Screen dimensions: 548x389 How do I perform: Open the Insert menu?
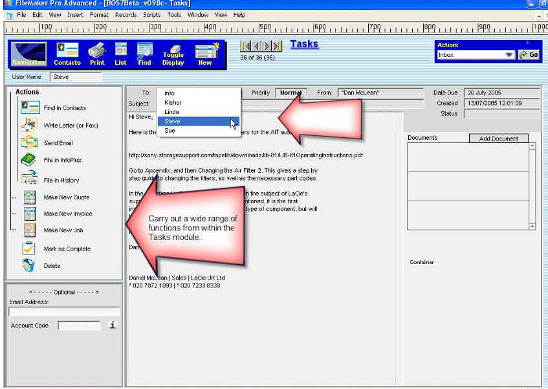pyautogui.click(x=76, y=15)
